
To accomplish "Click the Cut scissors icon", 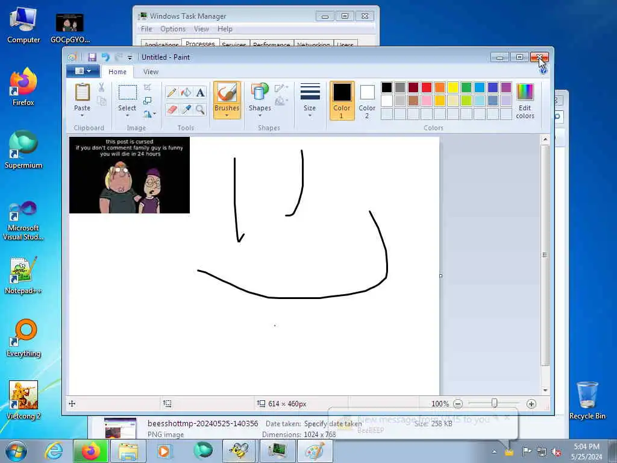I will click(x=101, y=87).
